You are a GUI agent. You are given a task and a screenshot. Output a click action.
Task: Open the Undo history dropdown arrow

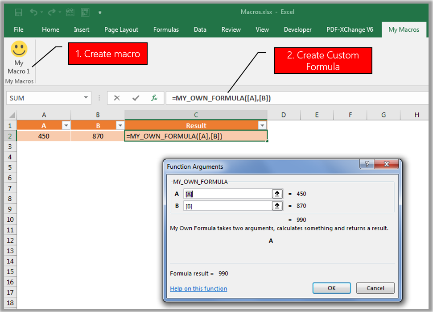[x=42, y=12]
